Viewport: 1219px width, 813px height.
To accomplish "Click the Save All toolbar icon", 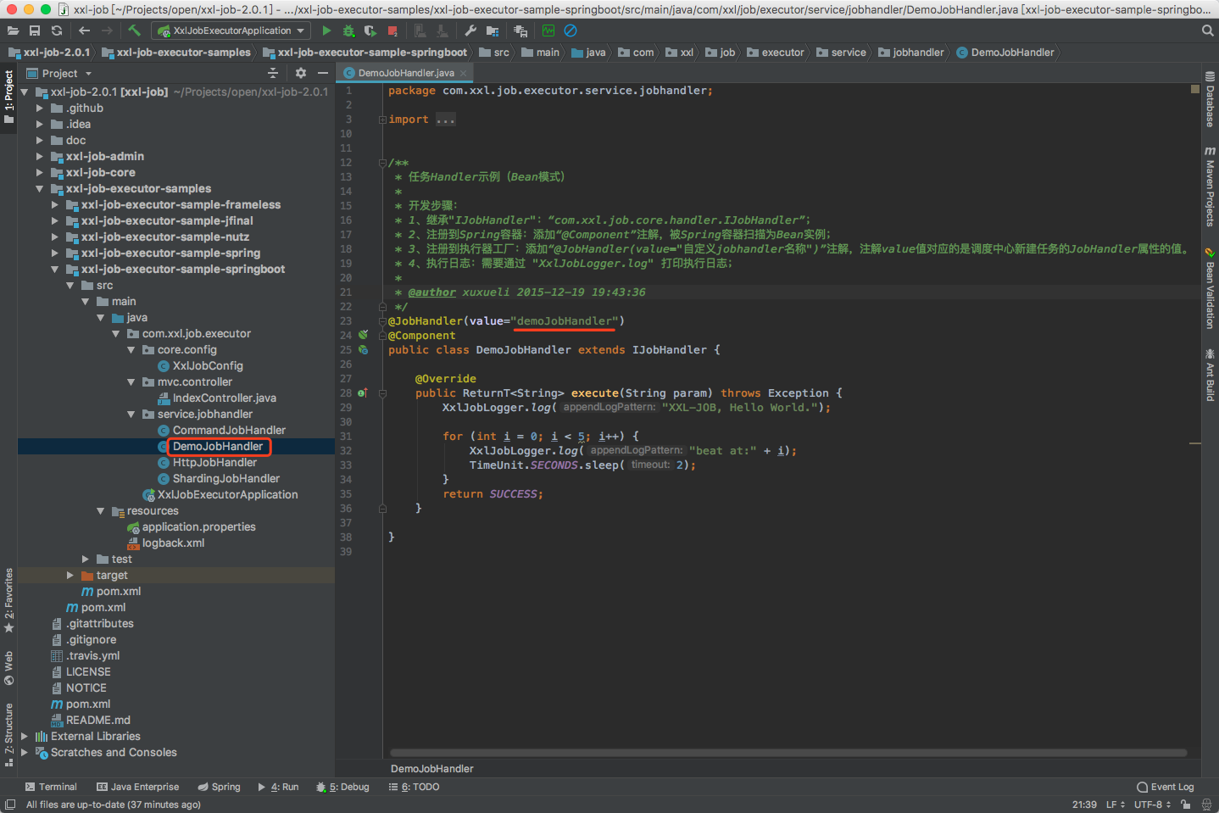I will tap(35, 31).
